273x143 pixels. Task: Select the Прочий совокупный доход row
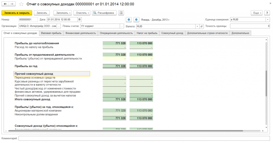[52, 74]
